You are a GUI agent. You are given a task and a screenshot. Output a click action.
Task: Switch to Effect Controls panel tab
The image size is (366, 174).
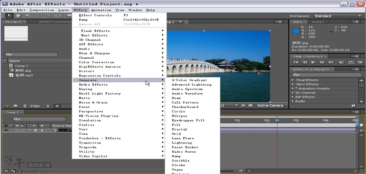click(55, 22)
